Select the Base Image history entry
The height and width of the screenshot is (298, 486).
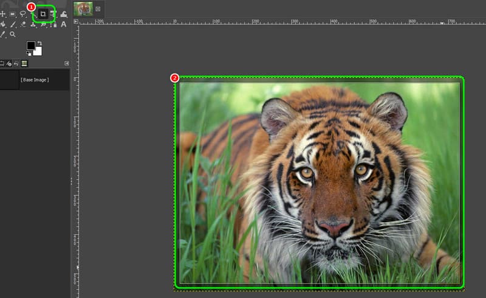coord(35,80)
